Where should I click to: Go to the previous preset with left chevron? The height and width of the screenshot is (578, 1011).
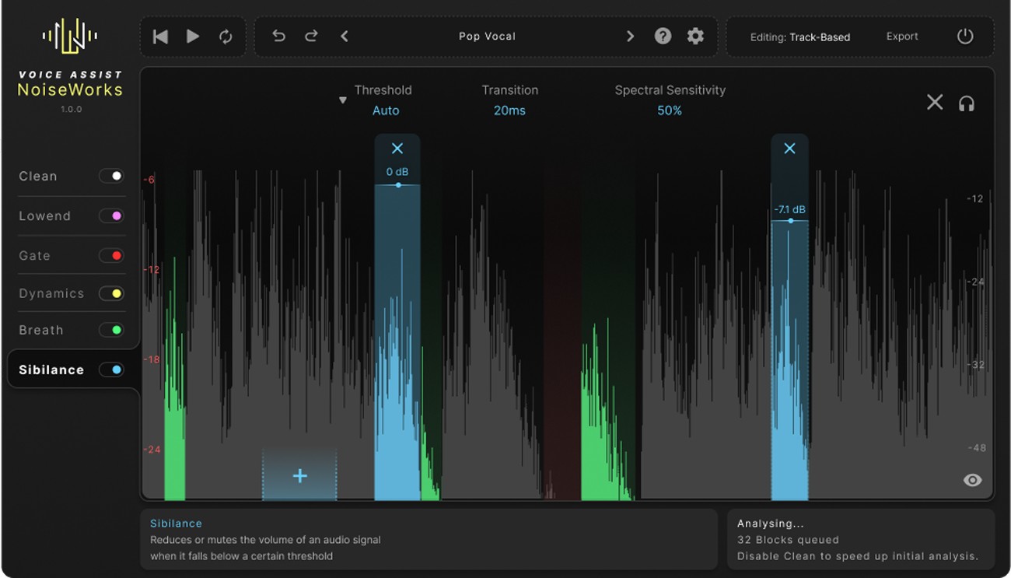(345, 36)
